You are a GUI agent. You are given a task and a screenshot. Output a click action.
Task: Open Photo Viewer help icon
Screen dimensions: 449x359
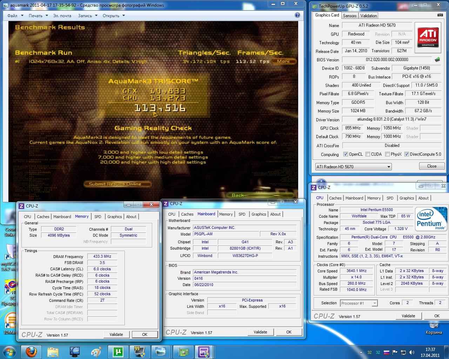(297, 15)
